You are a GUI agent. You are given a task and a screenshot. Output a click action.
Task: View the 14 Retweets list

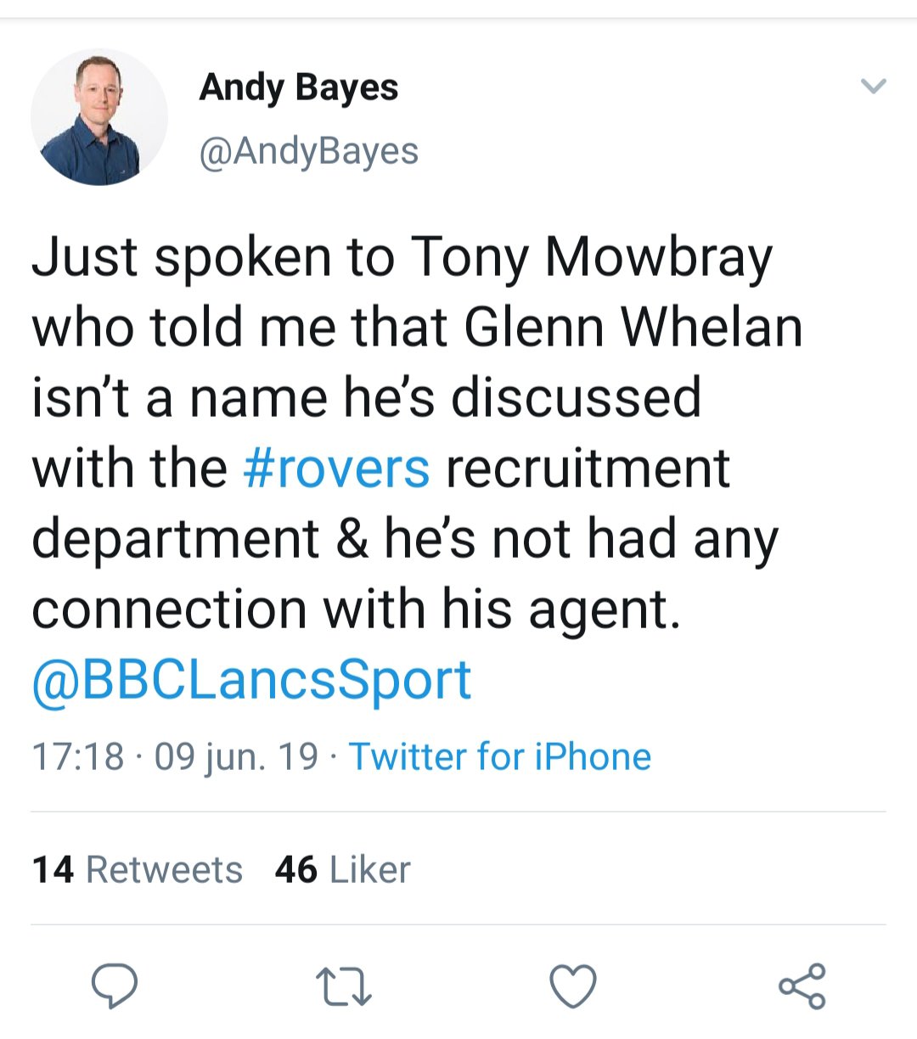point(138,869)
